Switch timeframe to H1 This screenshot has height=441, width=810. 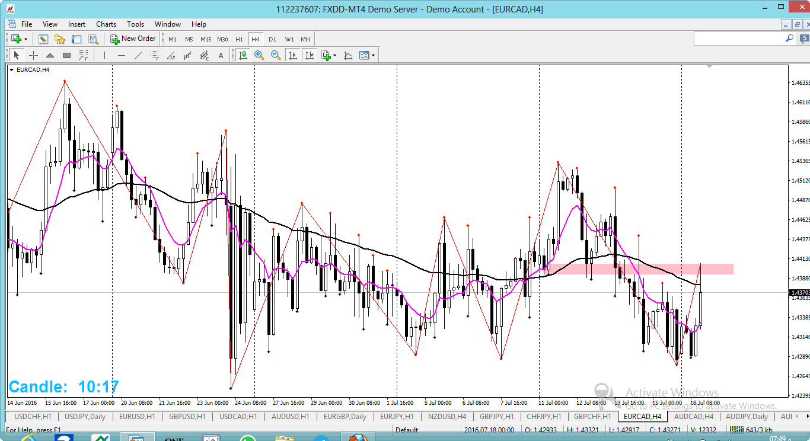[x=239, y=39]
